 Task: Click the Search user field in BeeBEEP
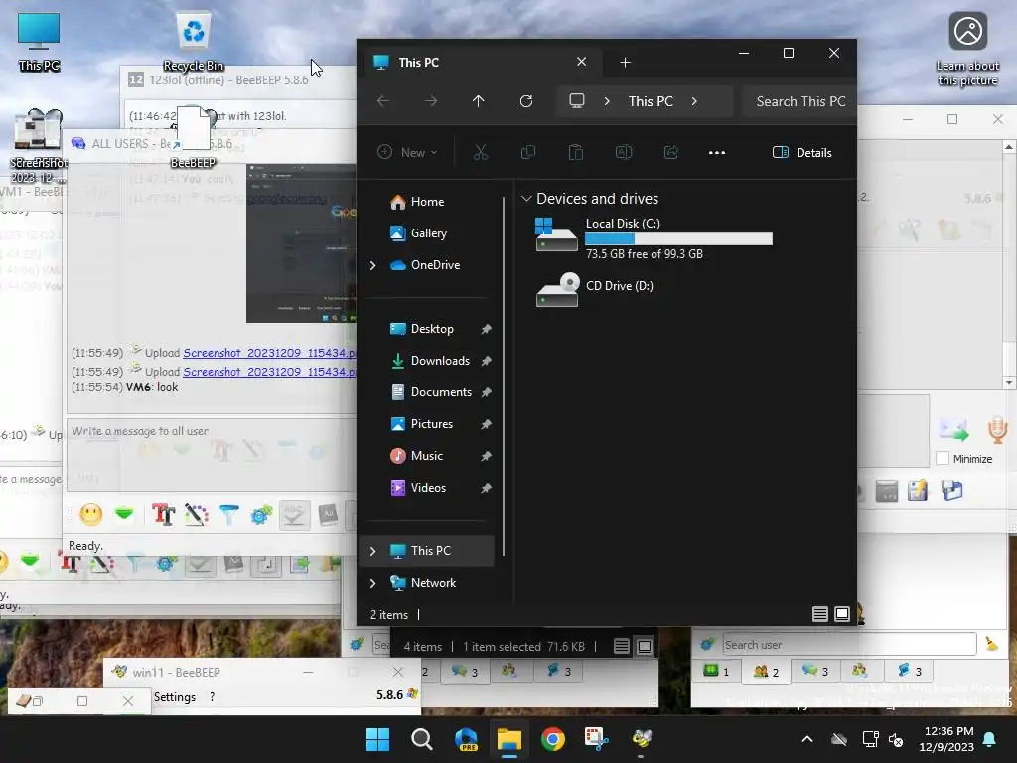[x=849, y=644]
